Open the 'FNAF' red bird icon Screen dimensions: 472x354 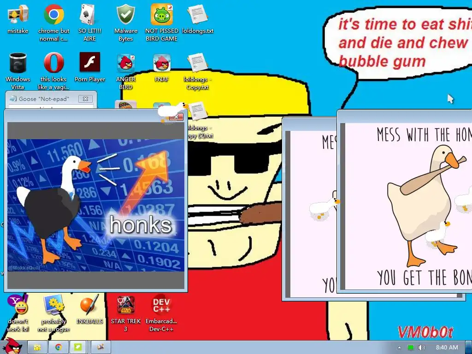[x=162, y=67]
